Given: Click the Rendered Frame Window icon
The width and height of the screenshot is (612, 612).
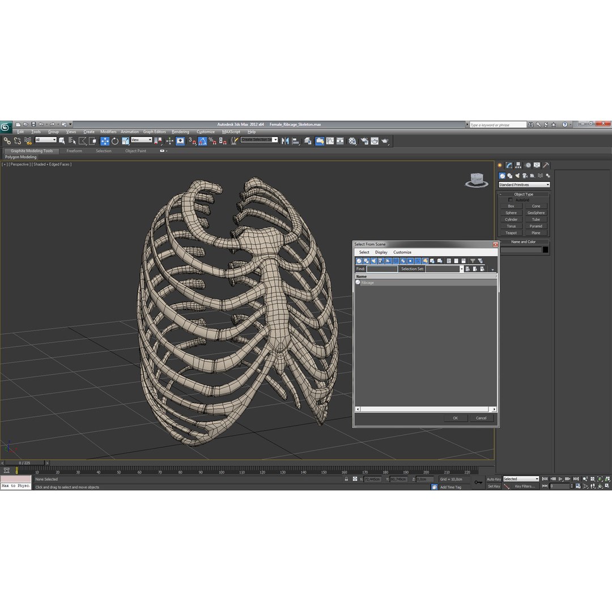Looking at the screenshot, I should (x=375, y=141).
